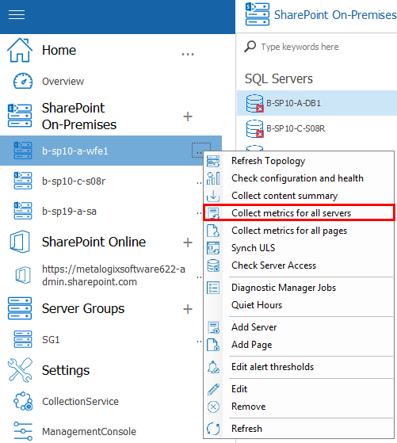Click the SharePoint Online icon
Viewport: 397px width, 443px height.
20,242
